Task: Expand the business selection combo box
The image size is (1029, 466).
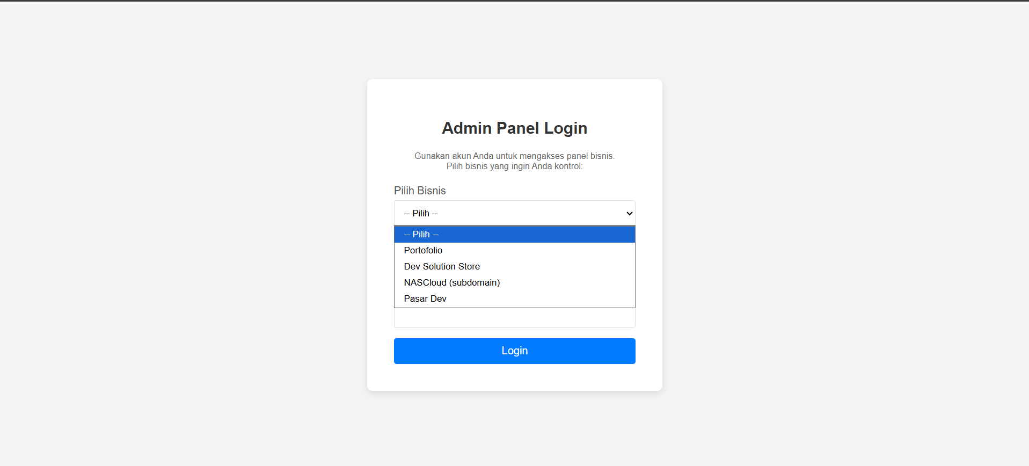Action: [x=514, y=213]
